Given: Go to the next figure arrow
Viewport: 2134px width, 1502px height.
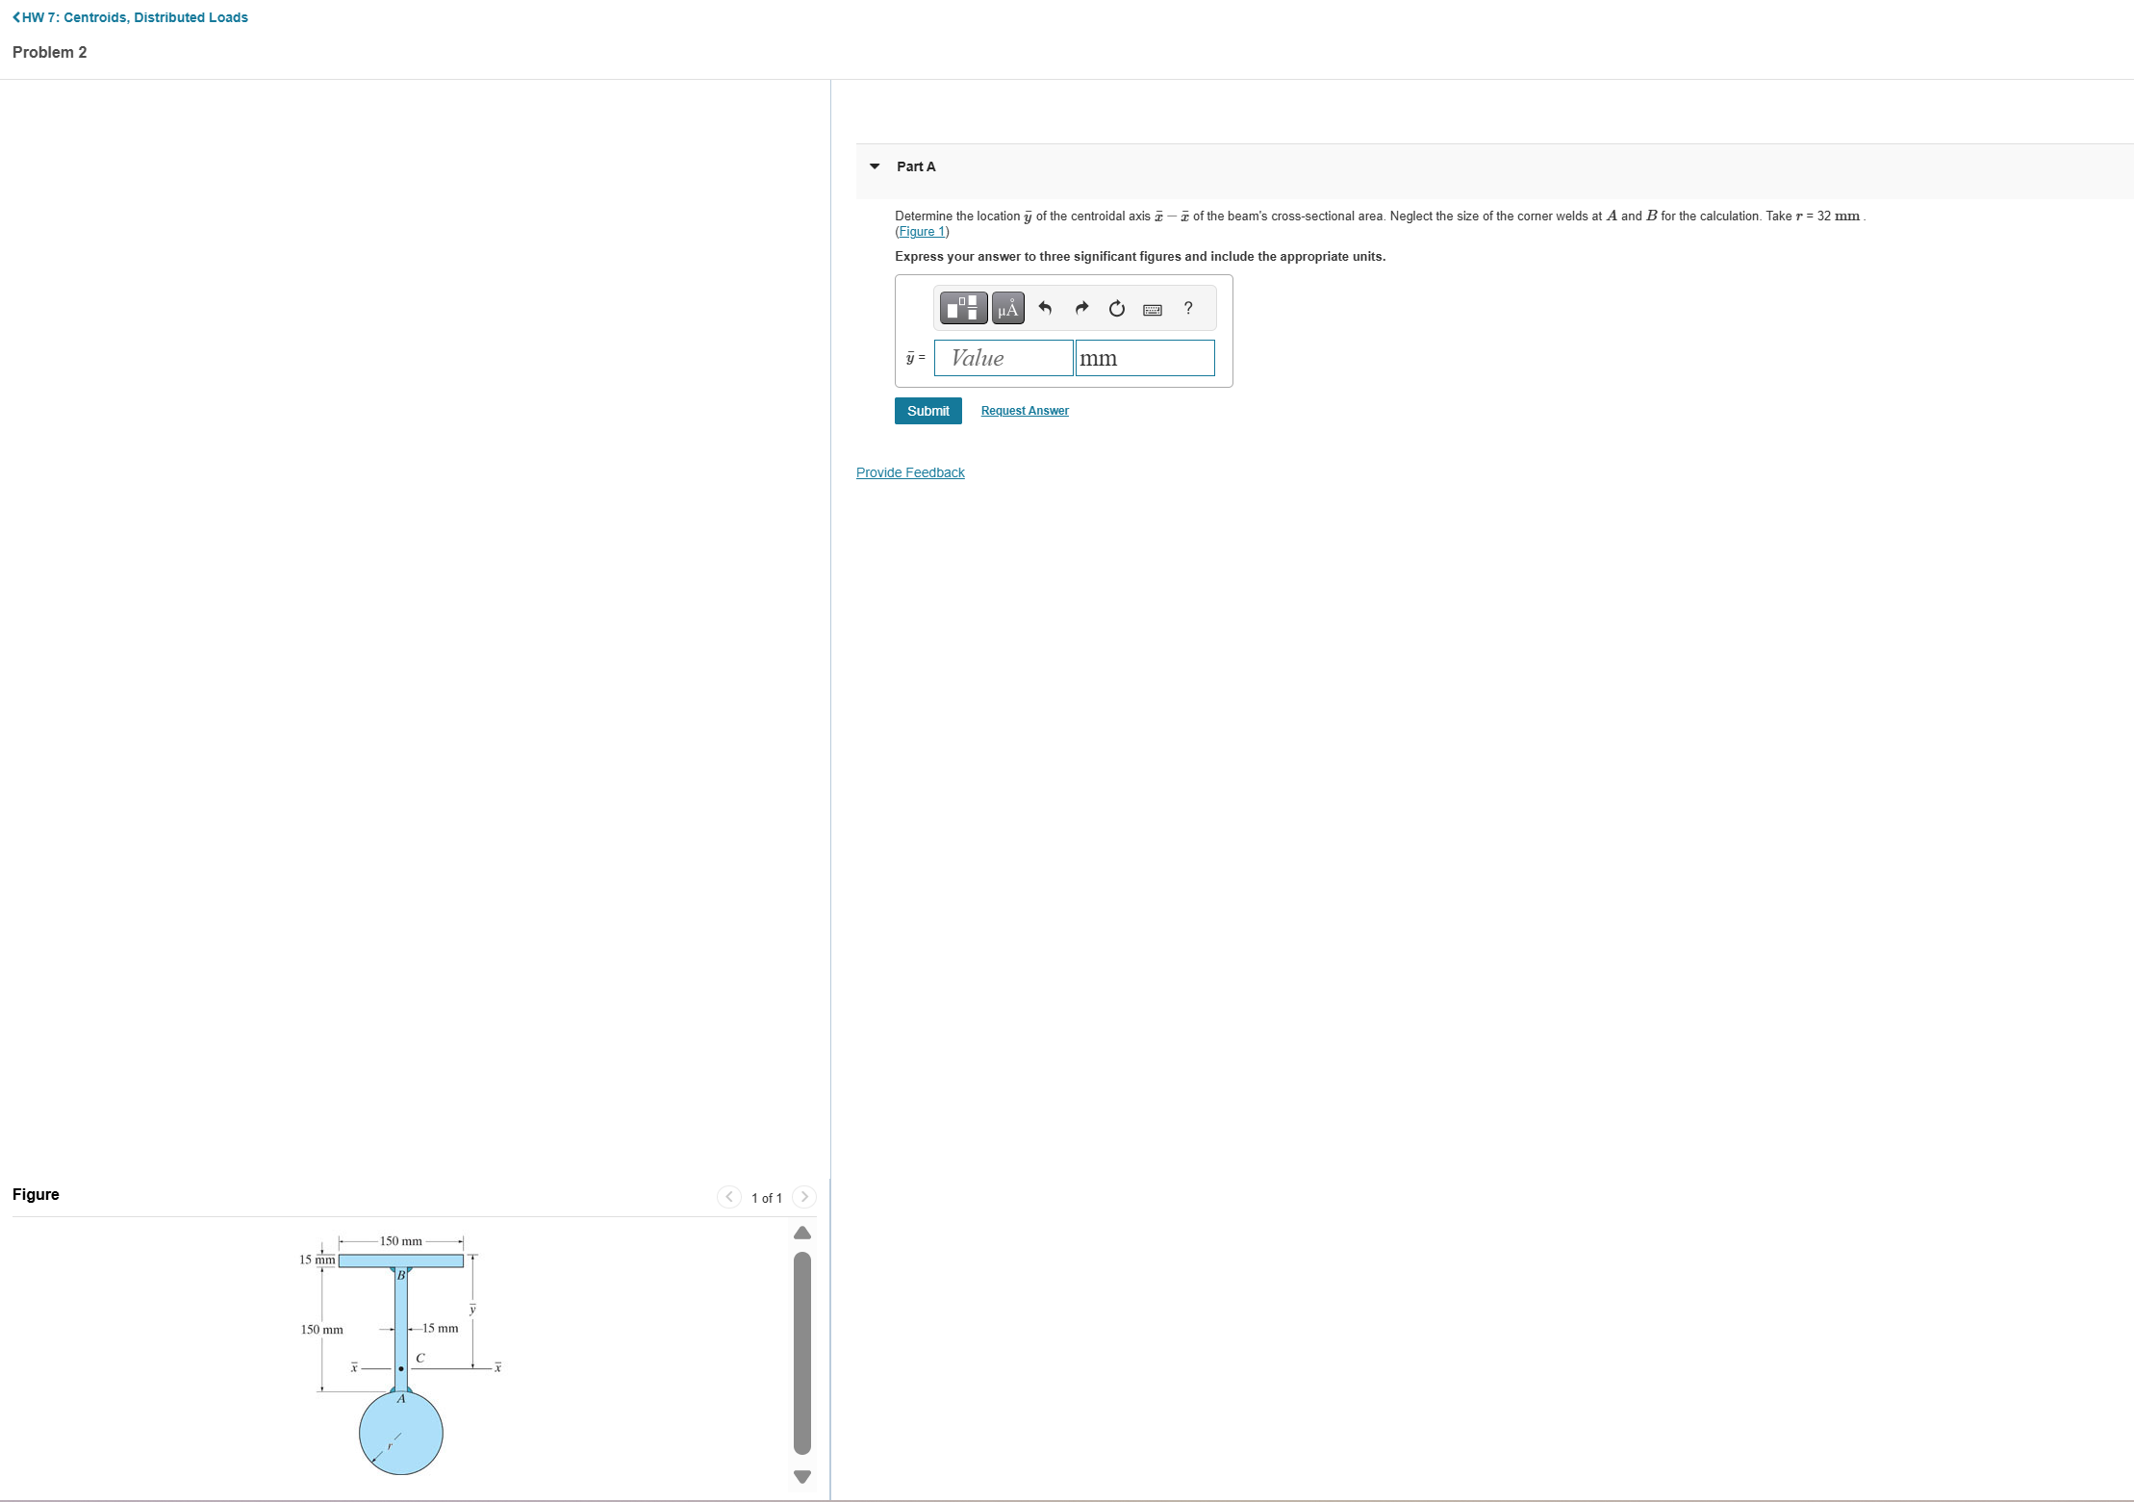Looking at the screenshot, I should click(x=804, y=1197).
